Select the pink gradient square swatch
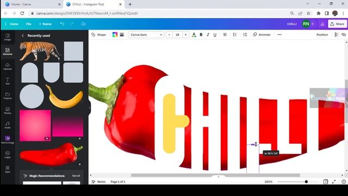 [35, 125]
